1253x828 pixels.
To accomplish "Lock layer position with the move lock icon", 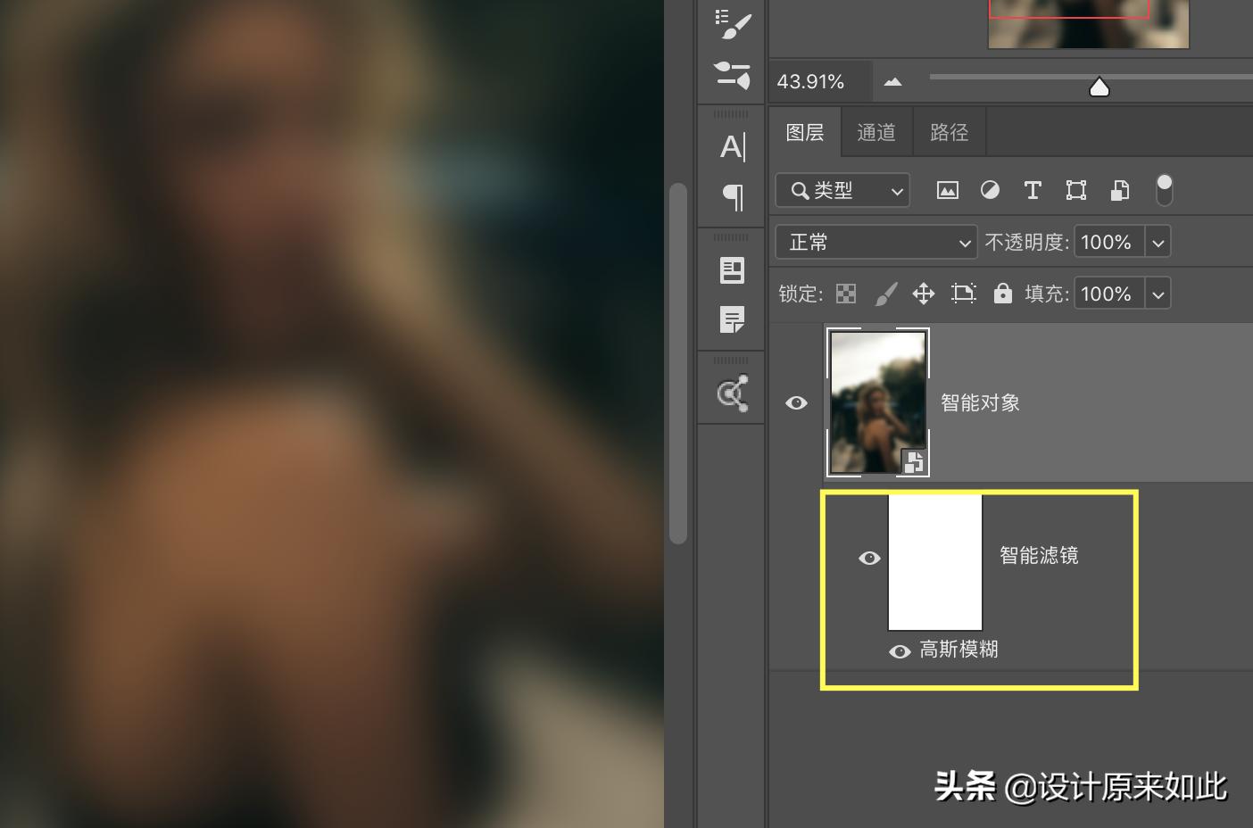I will [x=924, y=293].
